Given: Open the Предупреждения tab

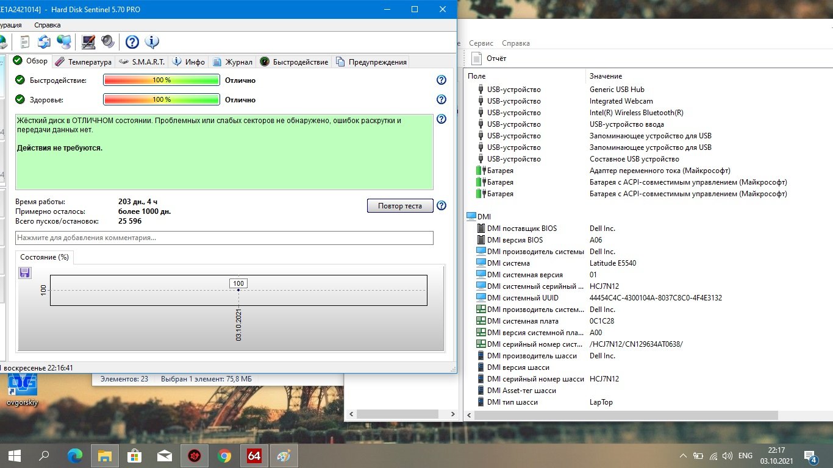Looking at the screenshot, I should tap(371, 62).
